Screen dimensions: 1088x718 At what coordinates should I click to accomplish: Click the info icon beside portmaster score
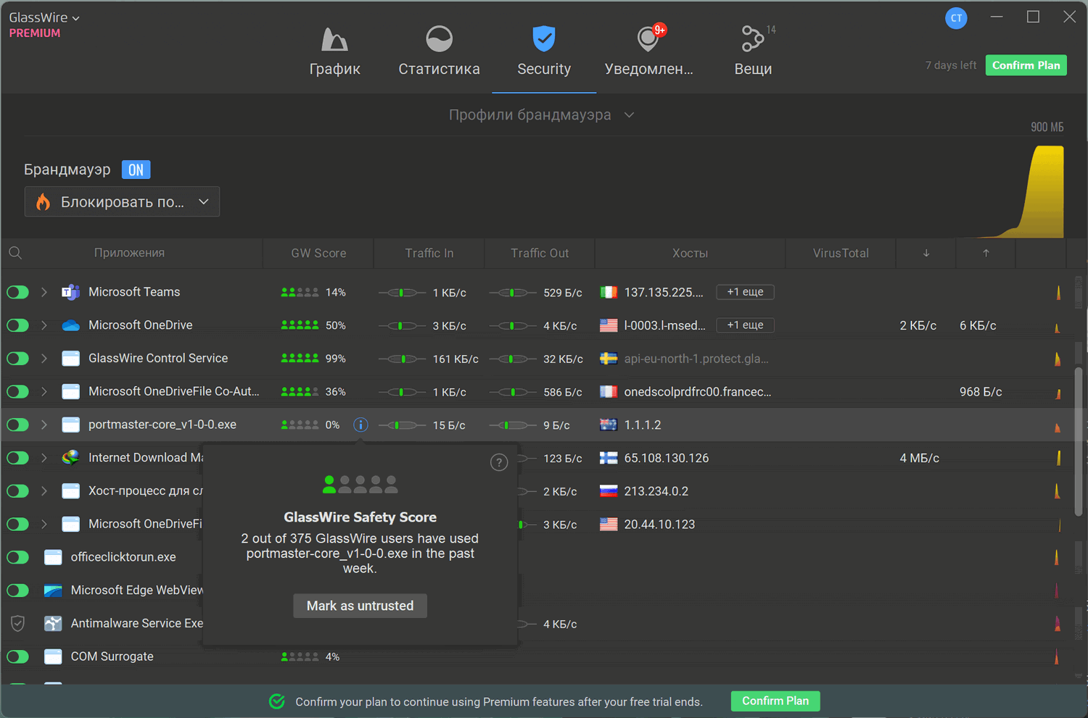(x=360, y=425)
